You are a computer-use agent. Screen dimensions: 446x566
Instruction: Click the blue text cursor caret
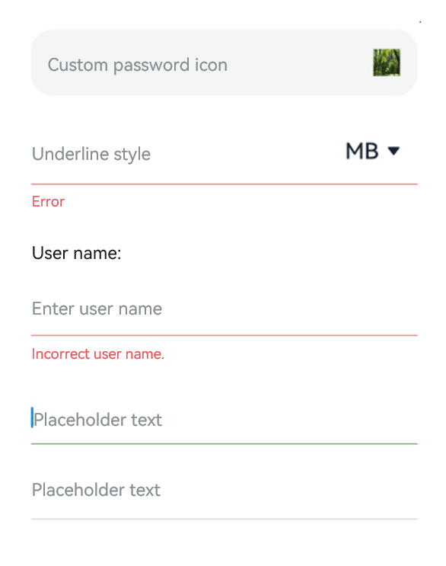click(x=32, y=417)
